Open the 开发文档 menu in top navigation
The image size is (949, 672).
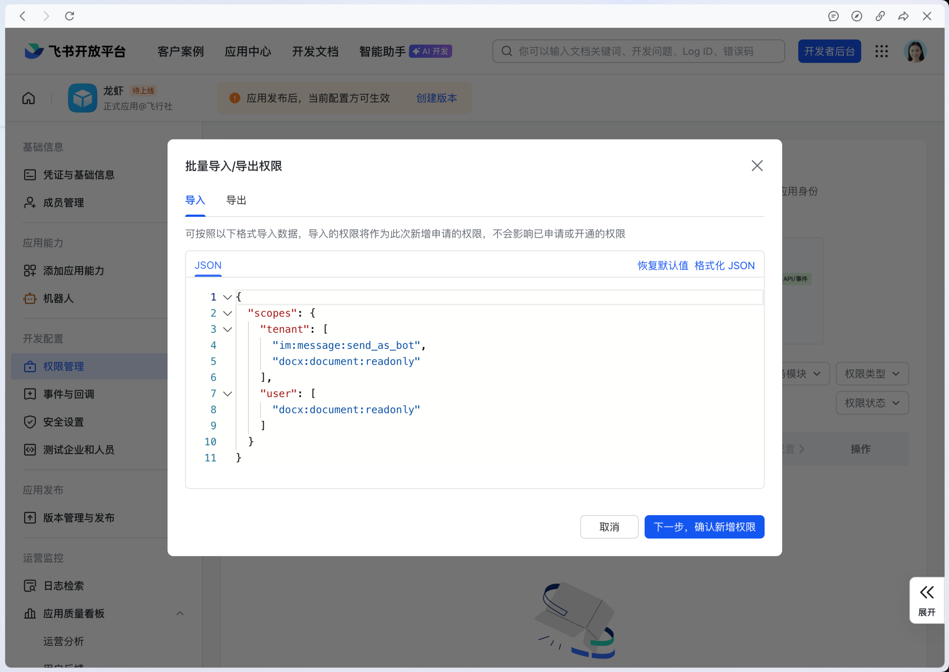click(x=315, y=51)
